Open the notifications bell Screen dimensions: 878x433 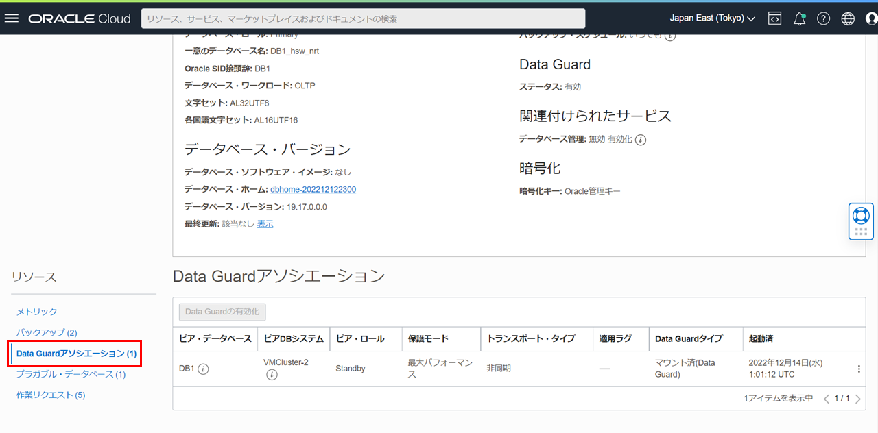pyautogui.click(x=799, y=18)
